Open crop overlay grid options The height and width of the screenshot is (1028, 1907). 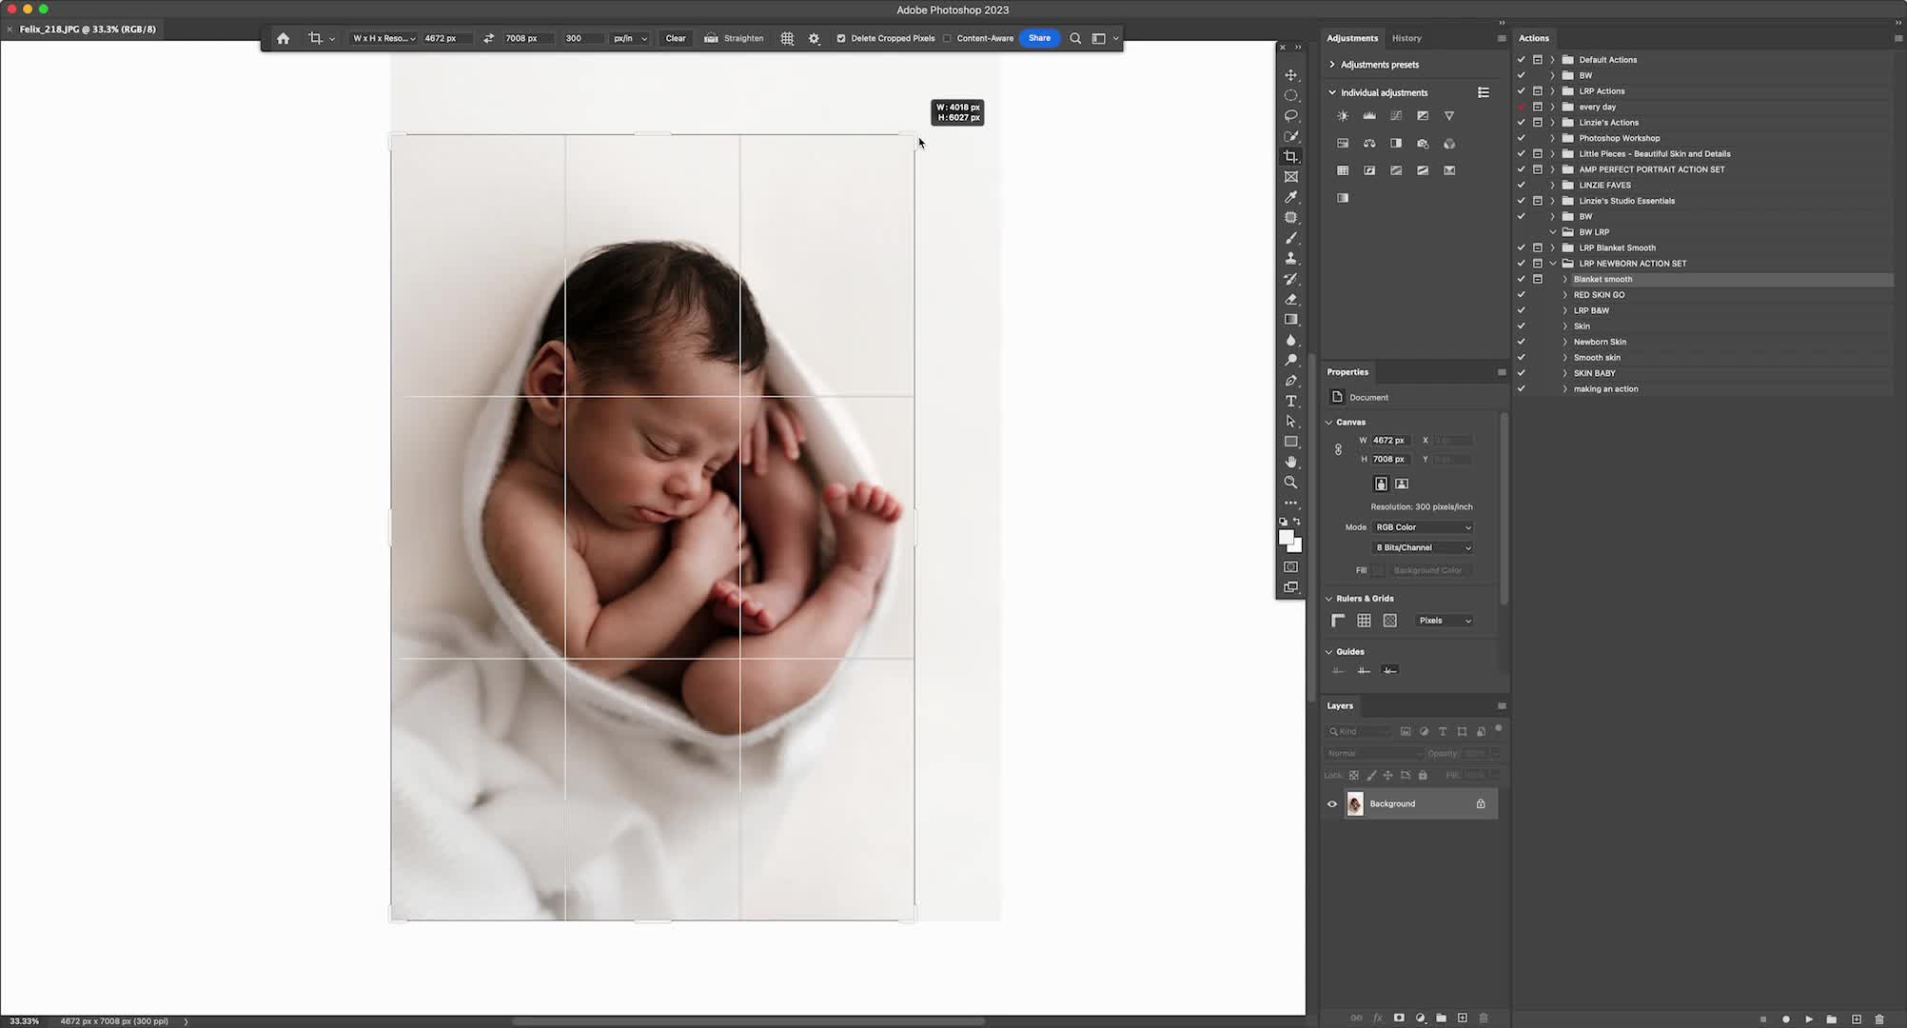click(x=787, y=38)
